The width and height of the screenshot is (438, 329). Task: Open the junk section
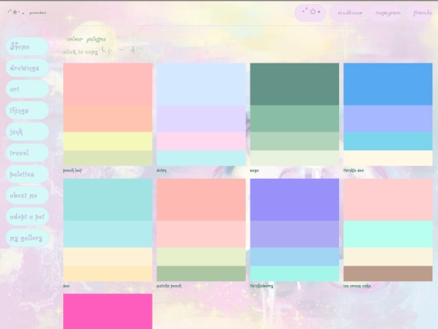pos(28,132)
